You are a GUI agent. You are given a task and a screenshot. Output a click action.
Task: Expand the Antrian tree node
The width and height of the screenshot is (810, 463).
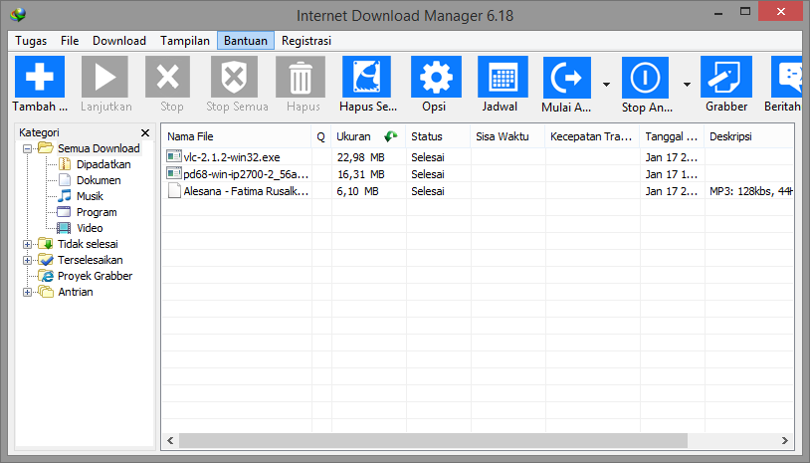point(28,293)
